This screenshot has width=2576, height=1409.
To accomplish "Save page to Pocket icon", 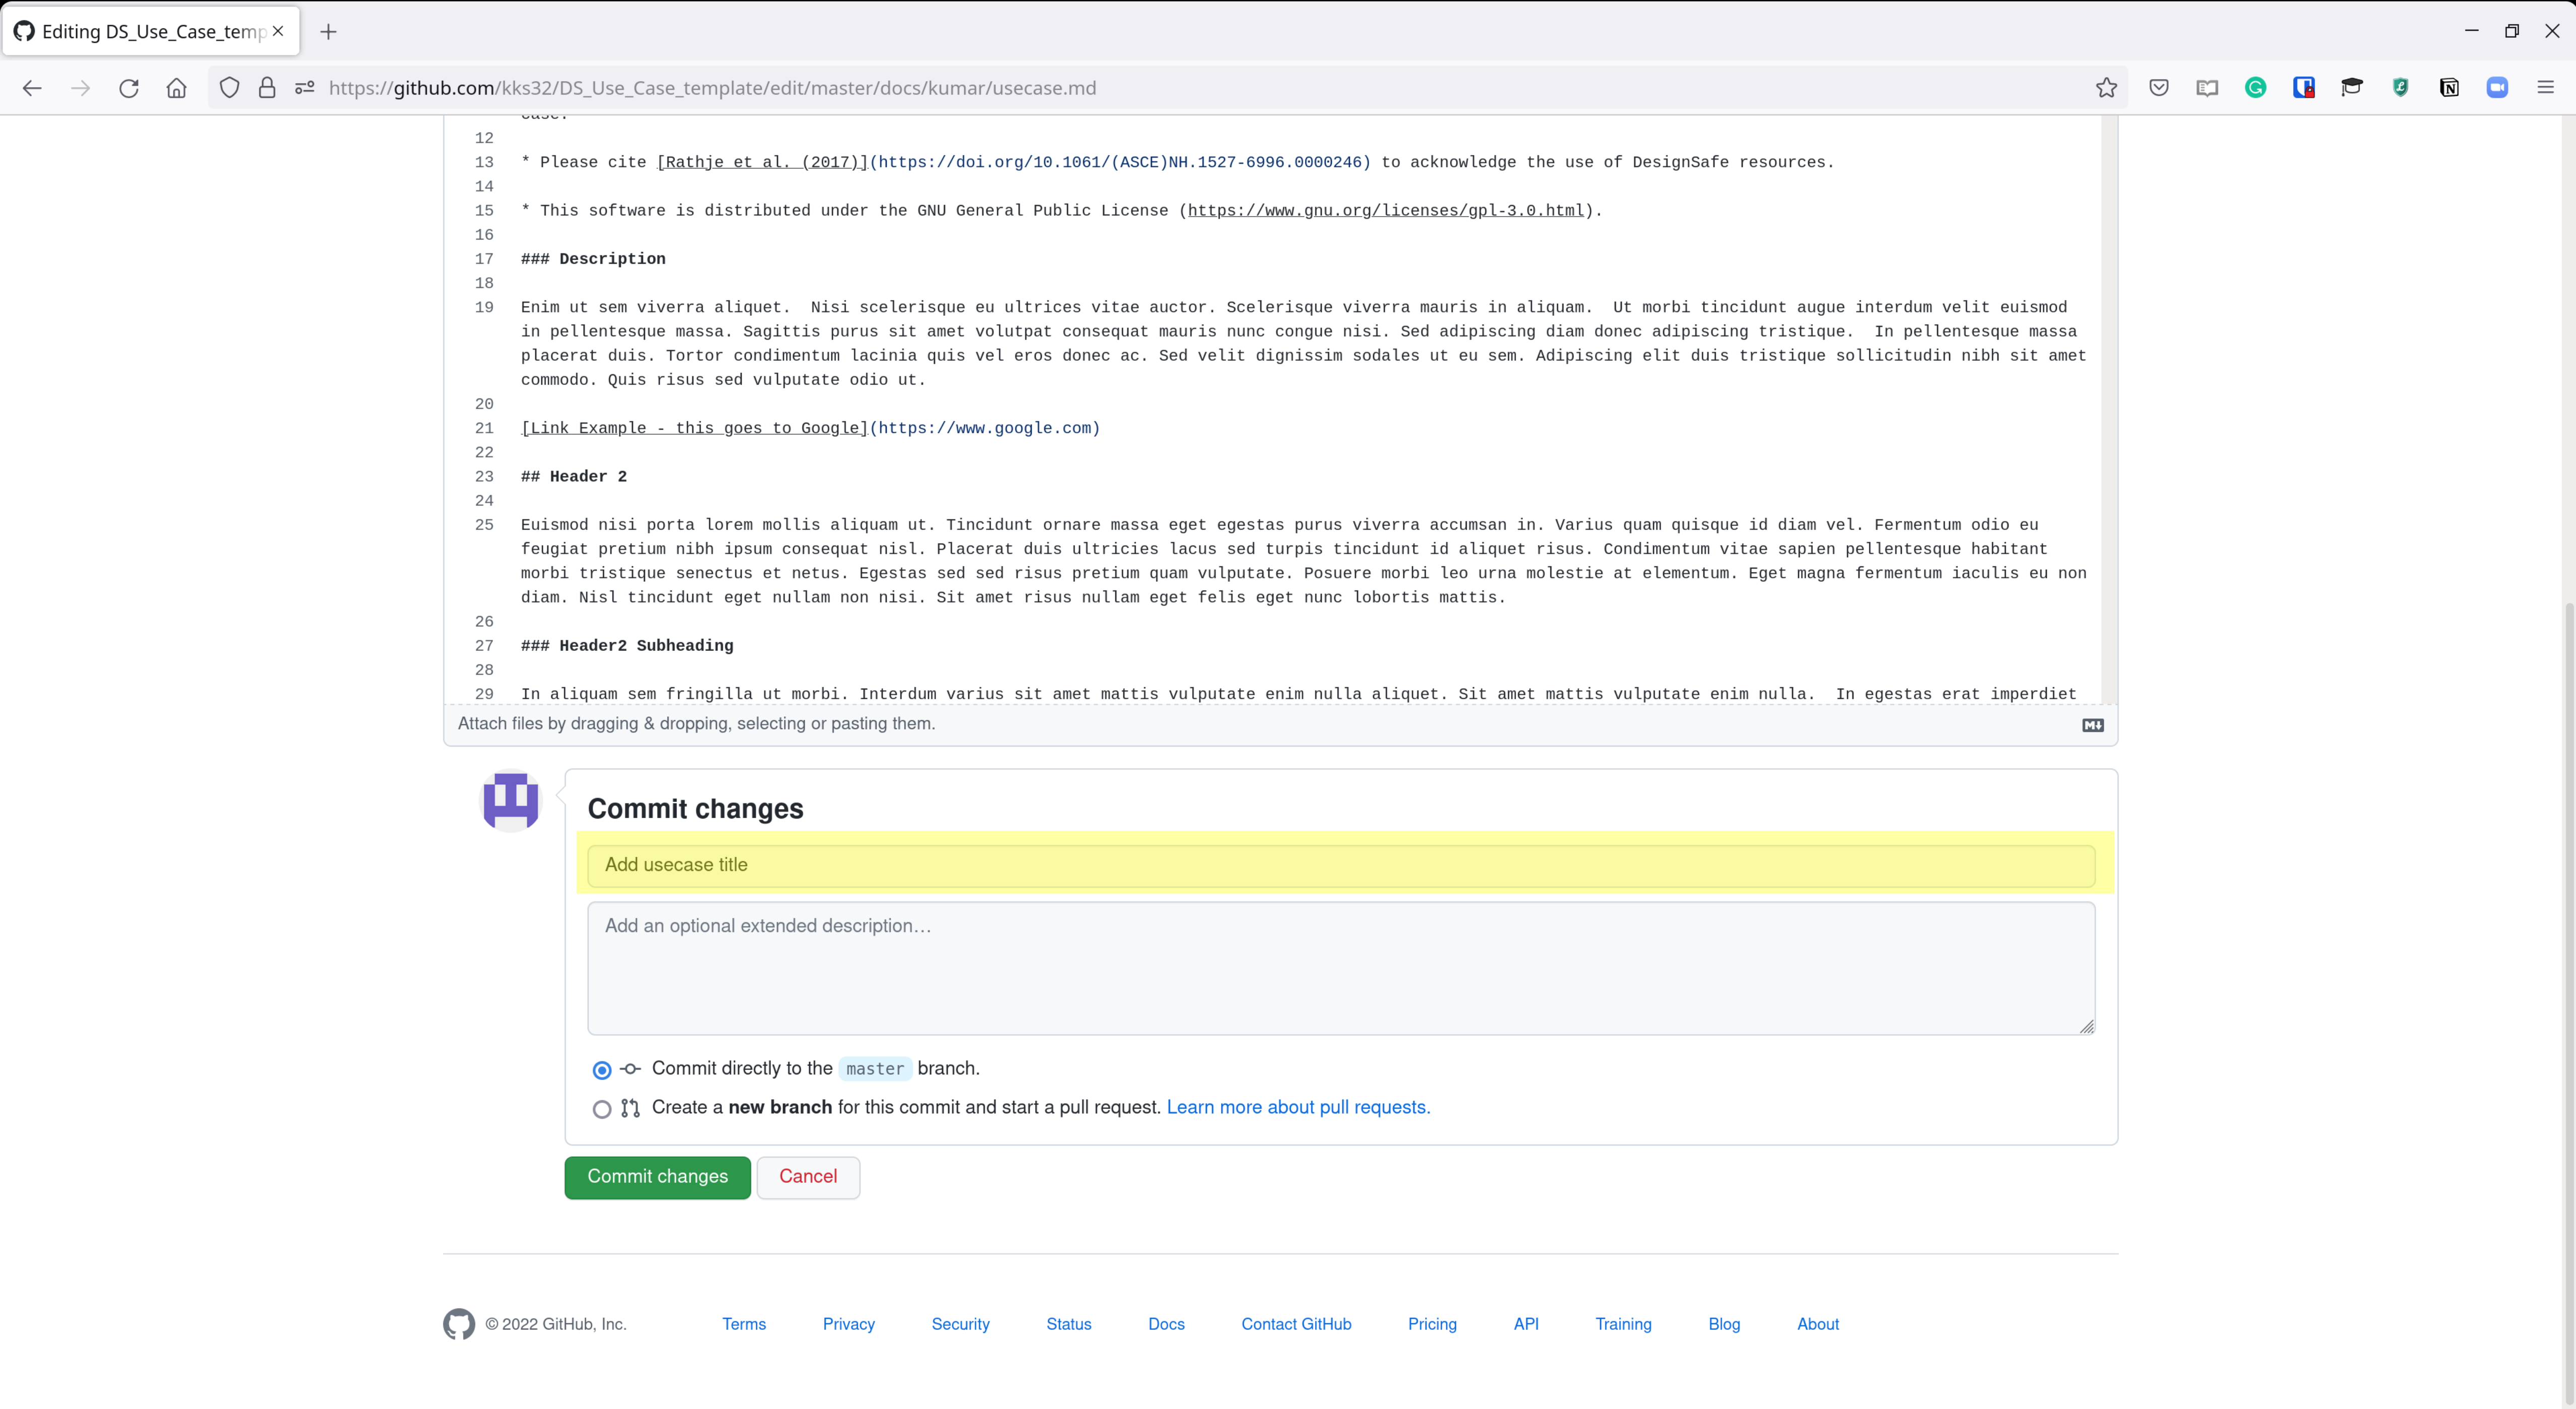I will [2158, 88].
